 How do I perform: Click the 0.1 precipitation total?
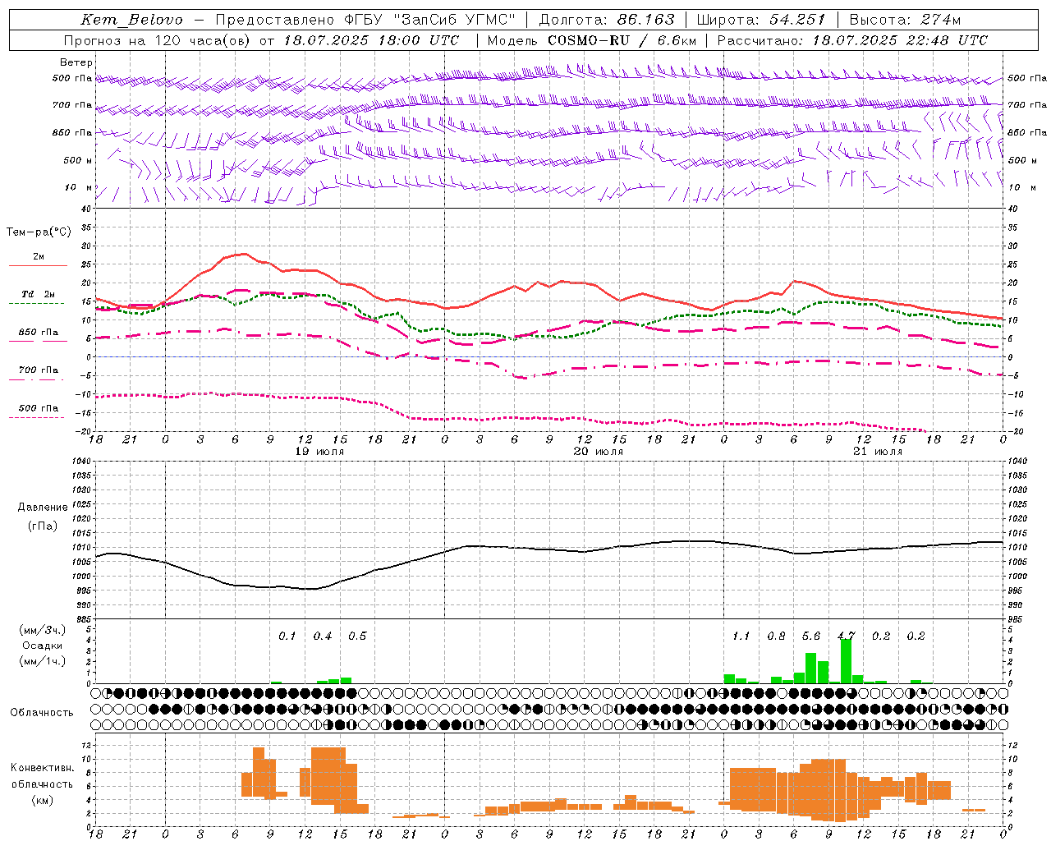pyautogui.click(x=287, y=636)
